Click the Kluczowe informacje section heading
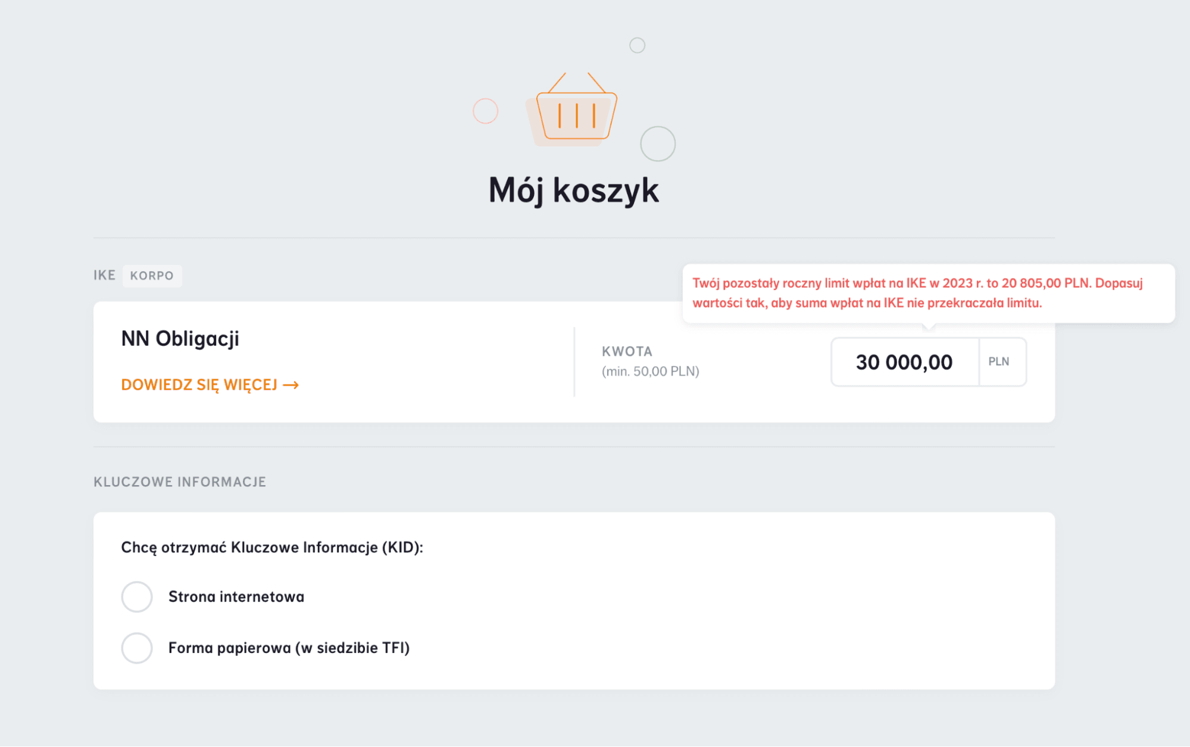 pyautogui.click(x=180, y=482)
